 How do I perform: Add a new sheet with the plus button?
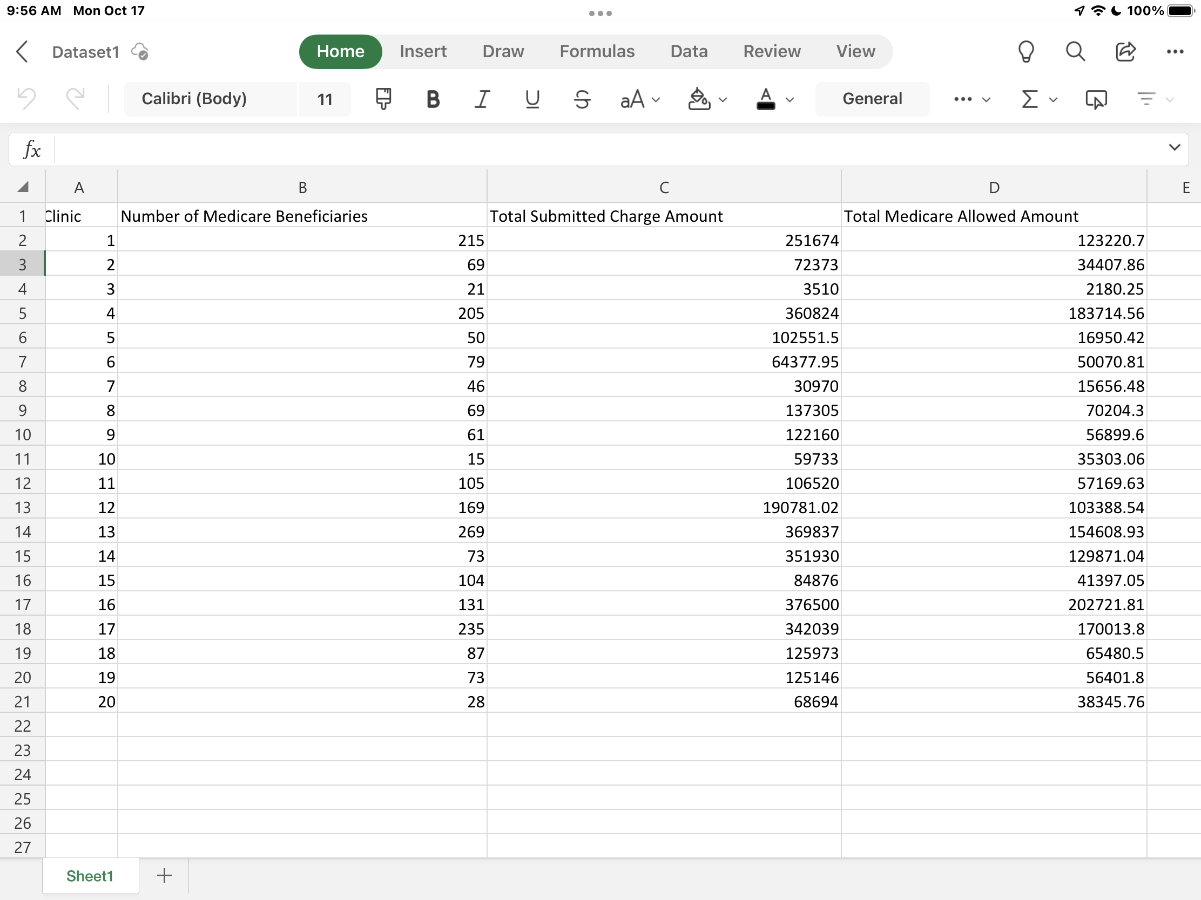tap(164, 876)
